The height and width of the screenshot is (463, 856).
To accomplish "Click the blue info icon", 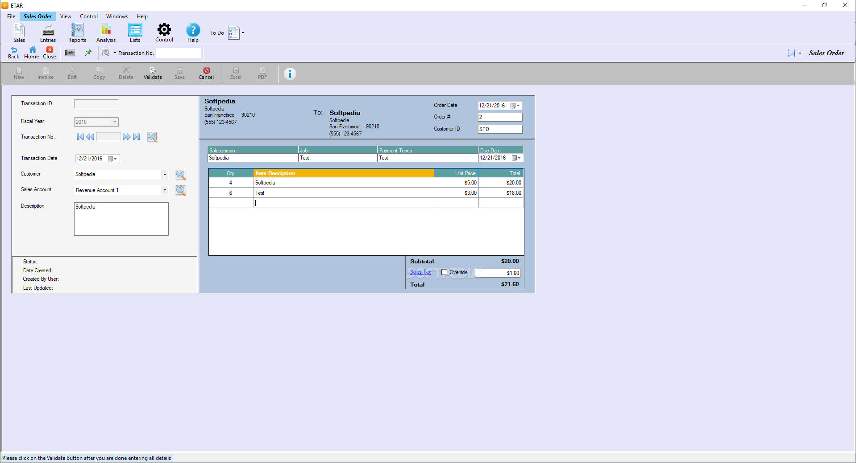I will [290, 74].
